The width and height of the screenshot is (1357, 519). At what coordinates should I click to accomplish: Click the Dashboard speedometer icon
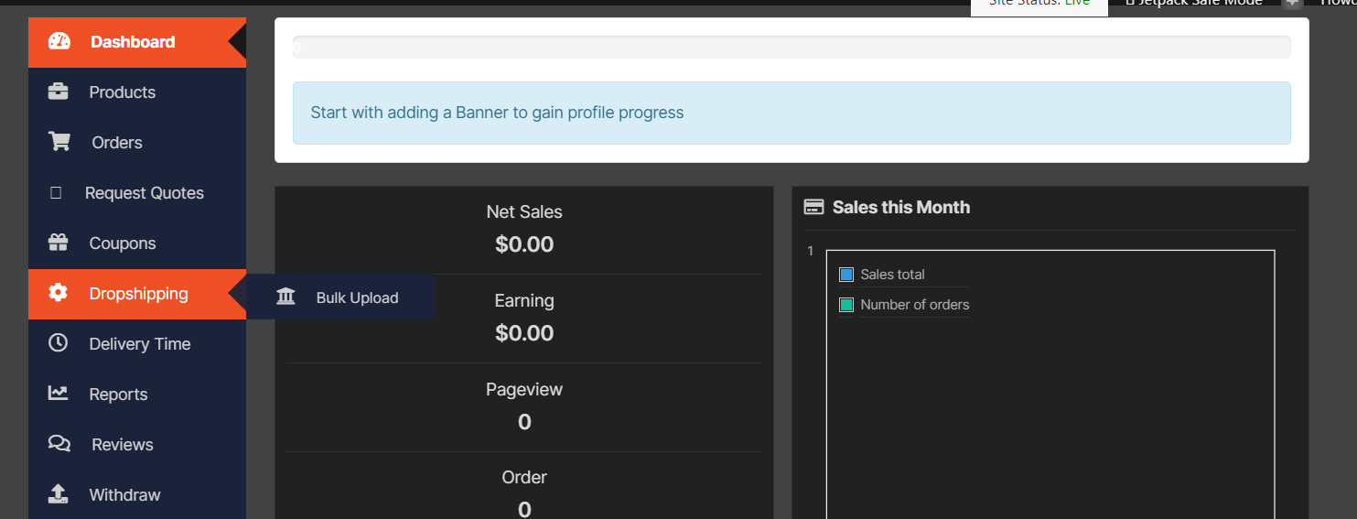tap(59, 41)
